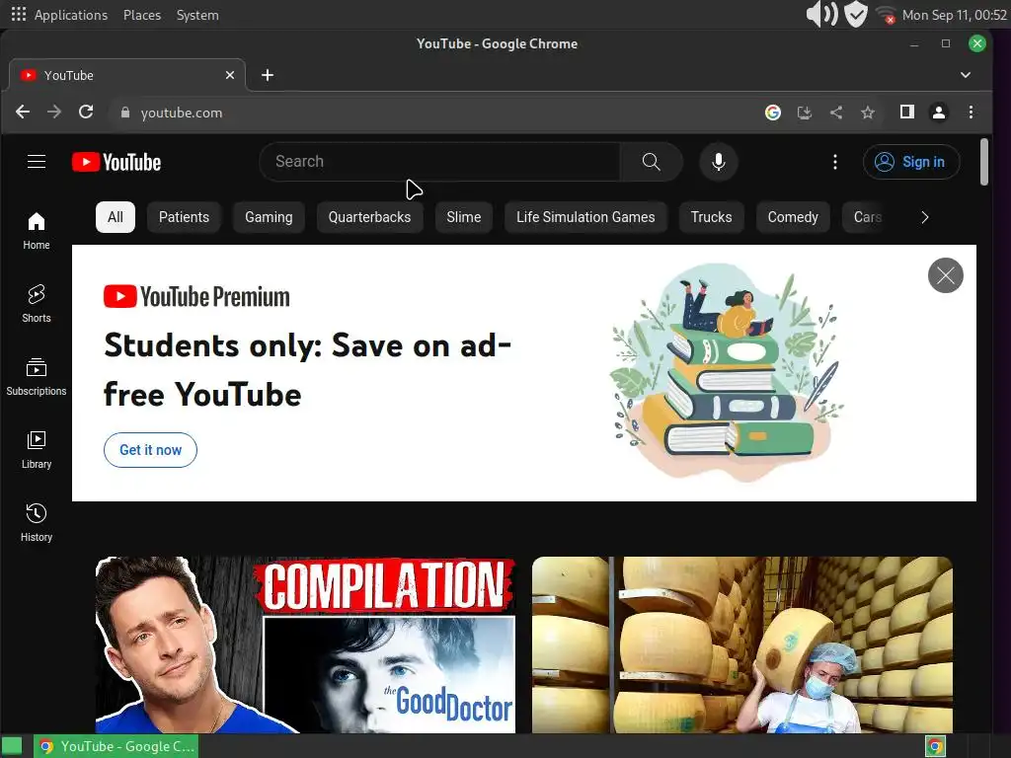This screenshot has width=1011, height=758.
Task: Click the volume speaker tray icon
Action: [x=821, y=14]
